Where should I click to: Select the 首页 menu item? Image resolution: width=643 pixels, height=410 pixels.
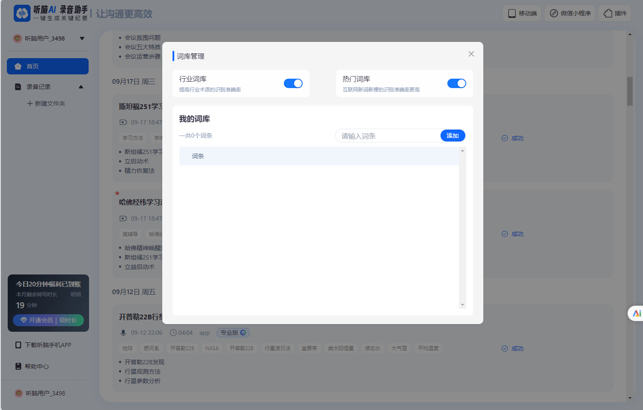tap(48, 66)
